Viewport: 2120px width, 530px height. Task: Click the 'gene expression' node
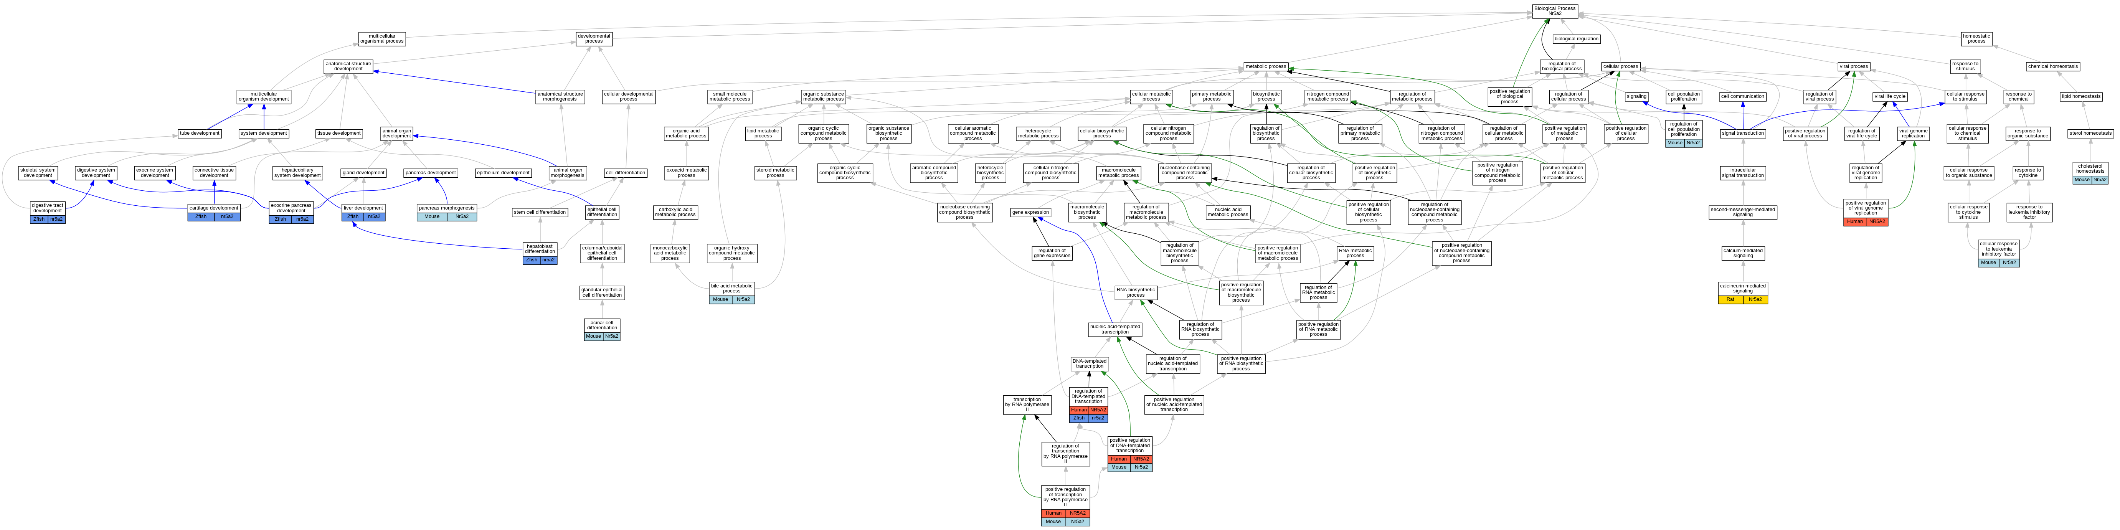tap(1031, 212)
